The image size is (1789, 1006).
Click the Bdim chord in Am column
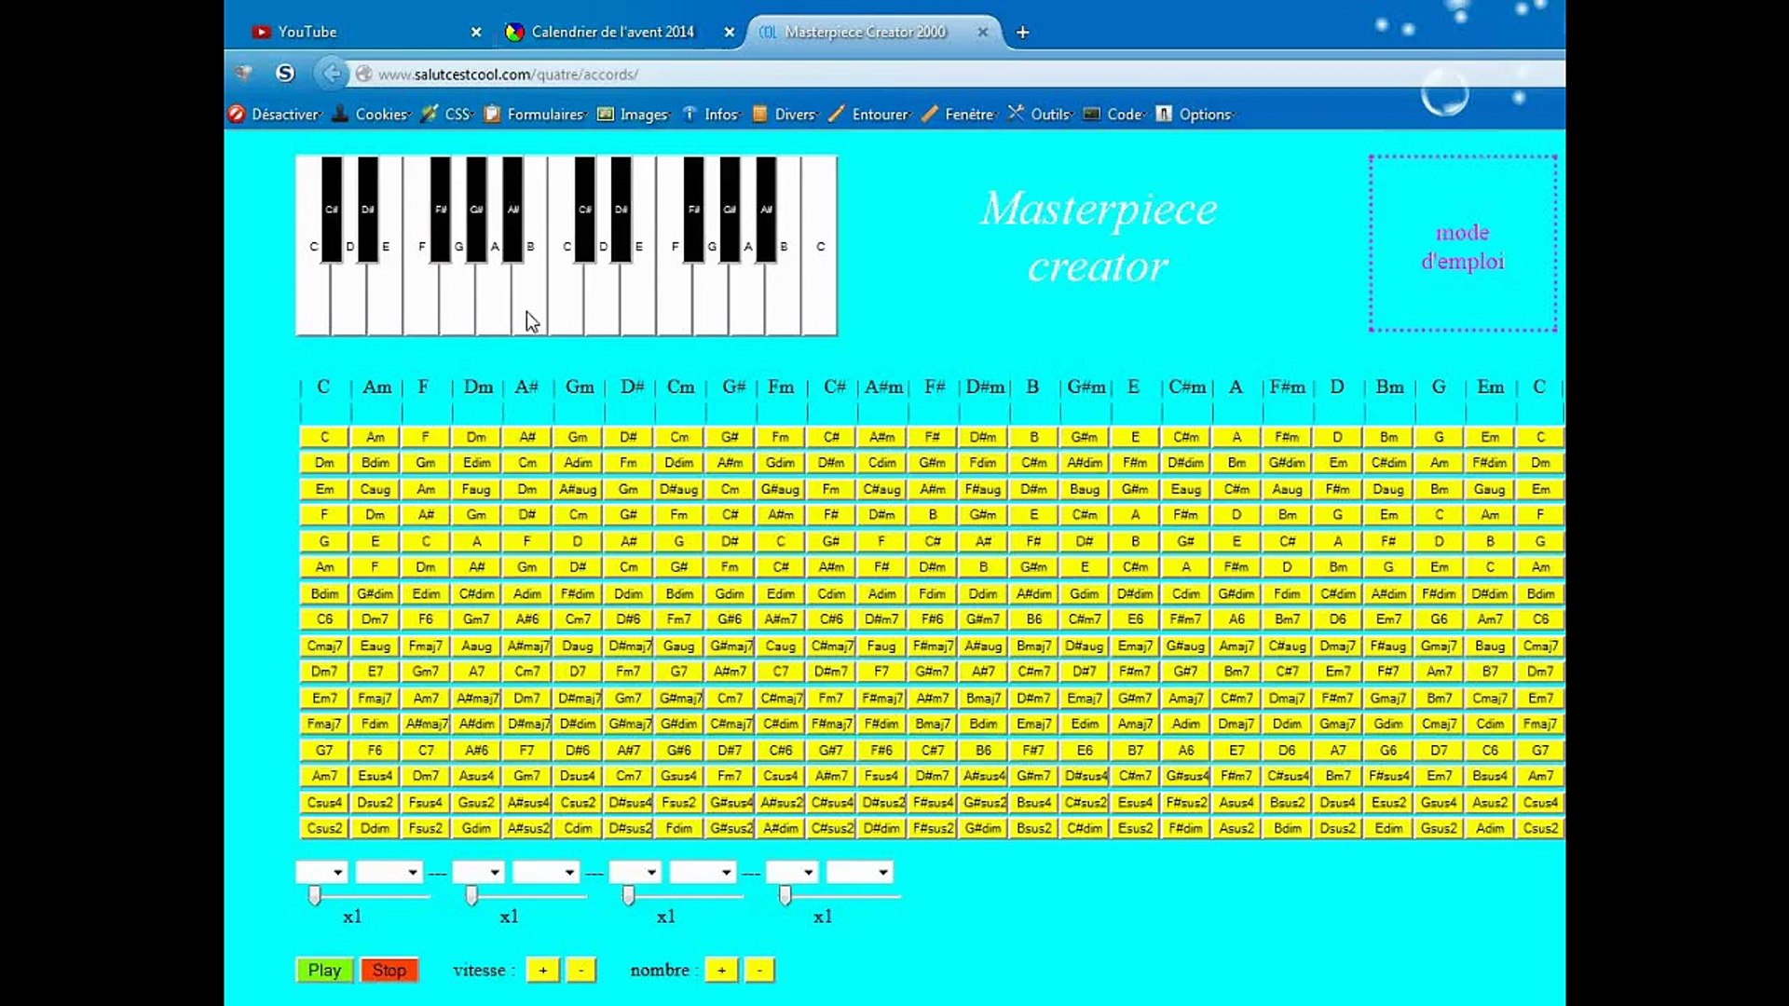tap(376, 463)
